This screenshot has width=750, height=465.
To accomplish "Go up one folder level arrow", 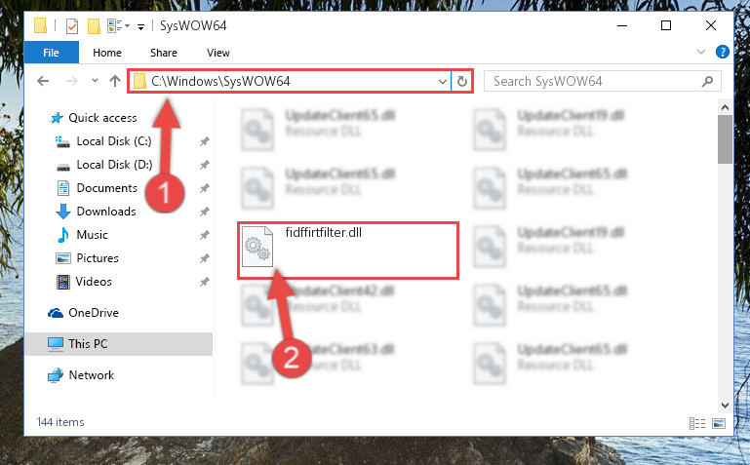I will [115, 81].
